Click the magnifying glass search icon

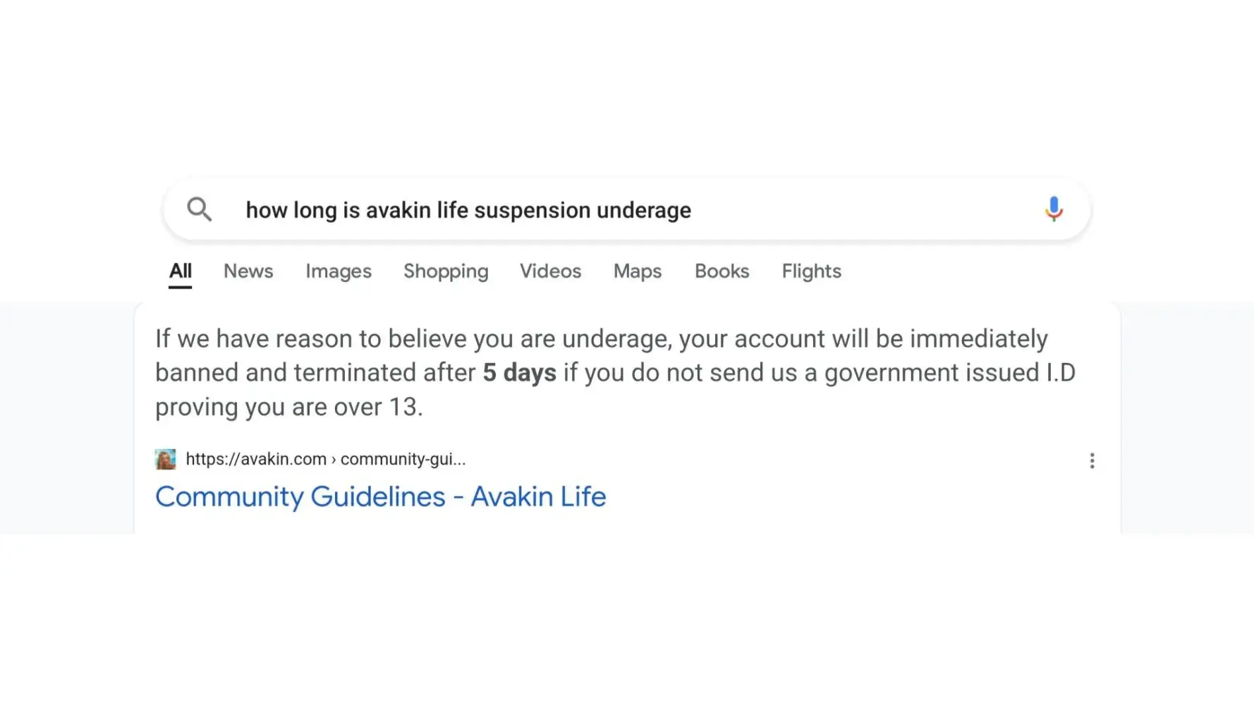pos(199,209)
